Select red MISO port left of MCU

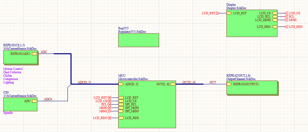pos(105,111)
